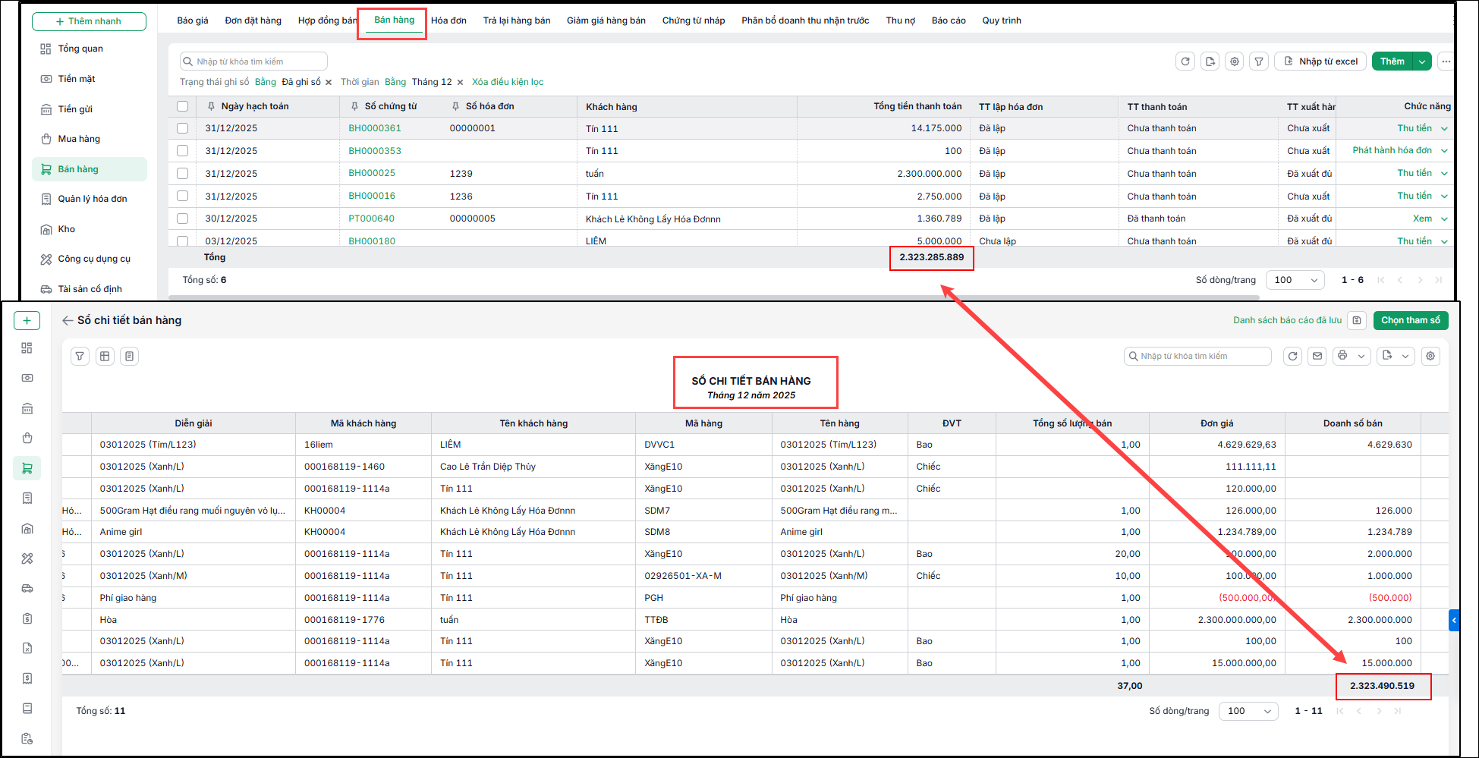Switch to the Báo giá tab
The image size is (1479, 758).
click(x=193, y=20)
